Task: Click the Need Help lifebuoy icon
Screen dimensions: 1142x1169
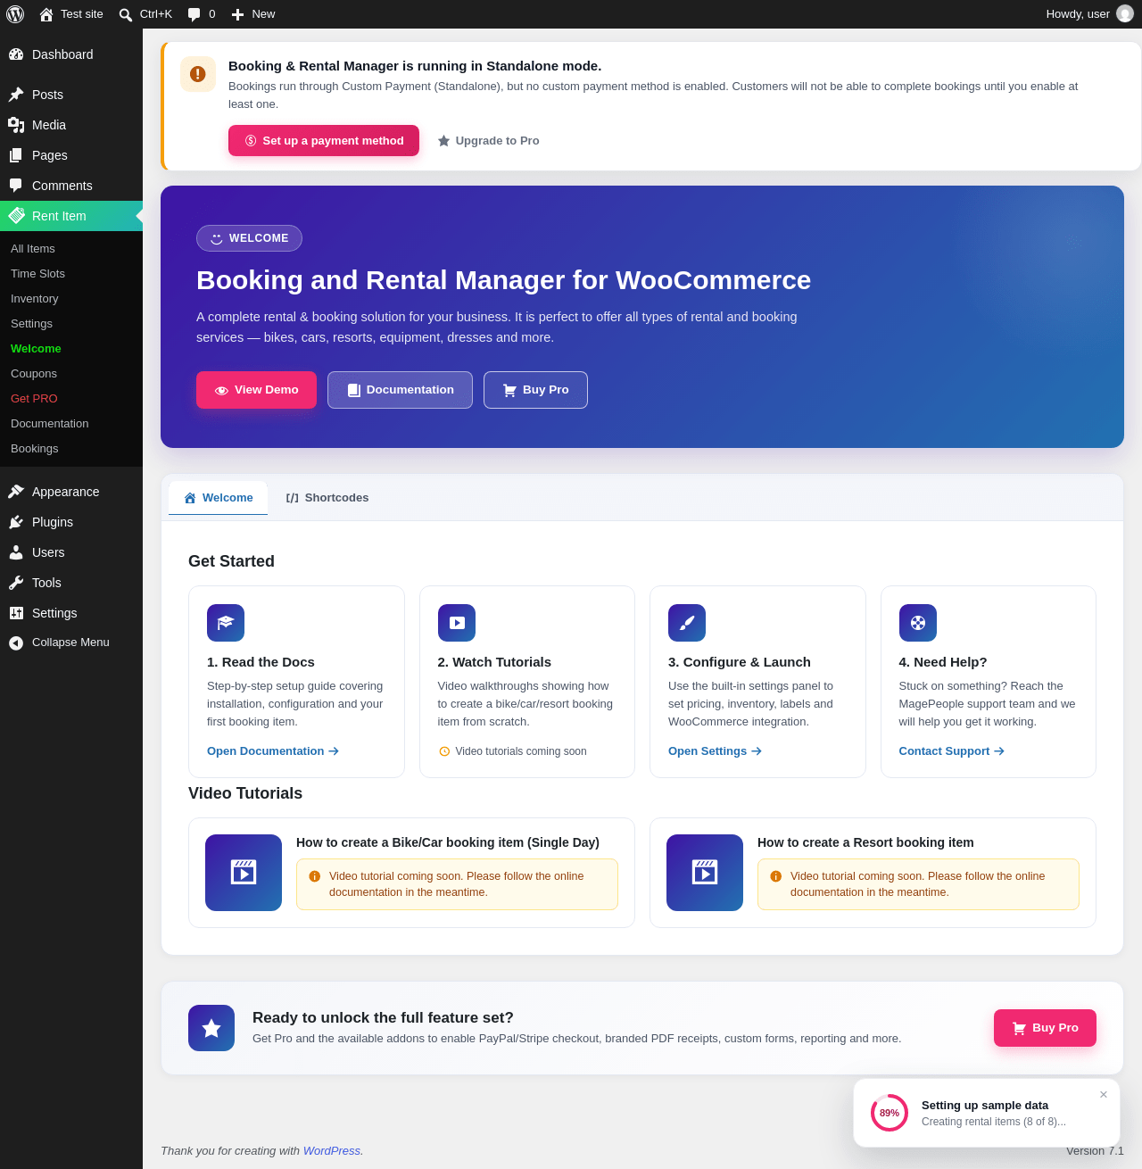Action: pyautogui.click(x=918, y=623)
